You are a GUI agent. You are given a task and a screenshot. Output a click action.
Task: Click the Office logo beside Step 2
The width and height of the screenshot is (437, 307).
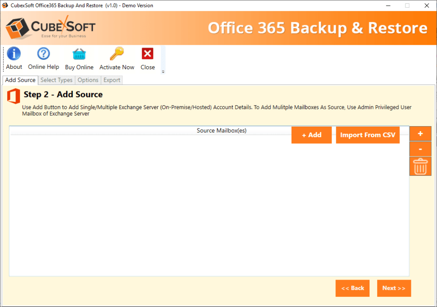[x=14, y=97]
